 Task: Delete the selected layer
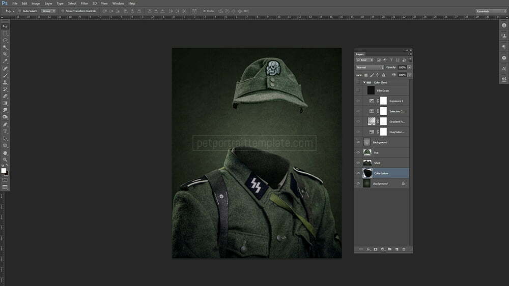click(x=404, y=249)
